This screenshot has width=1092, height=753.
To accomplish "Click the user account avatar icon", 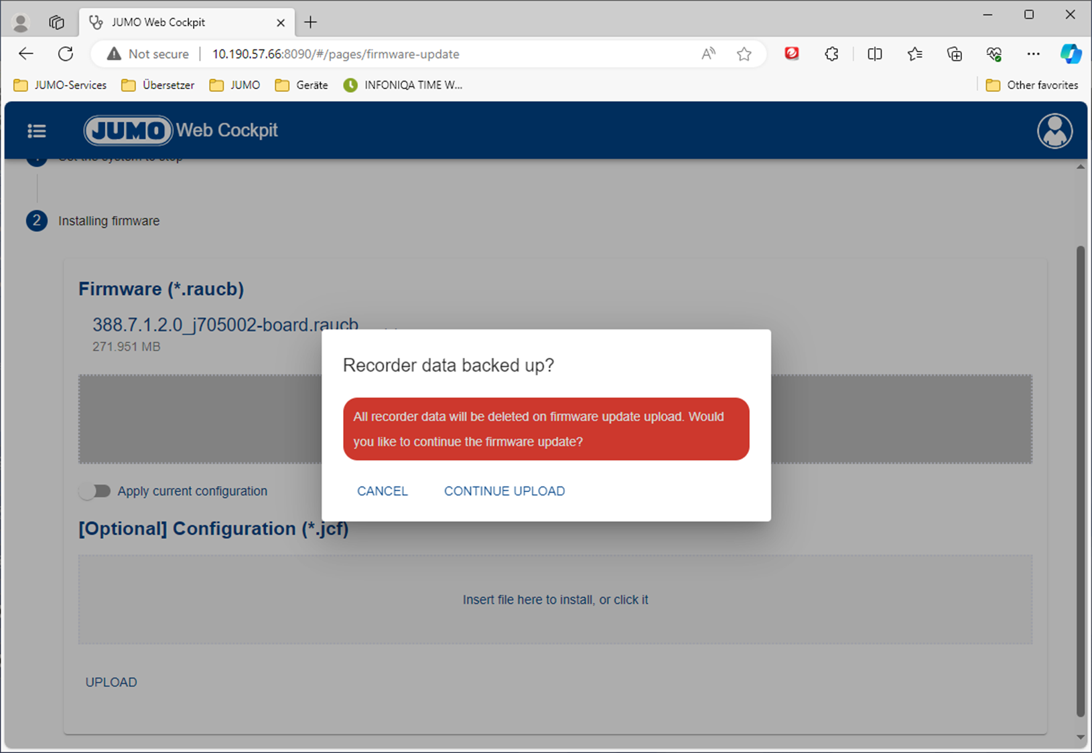I will tap(1054, 131).
